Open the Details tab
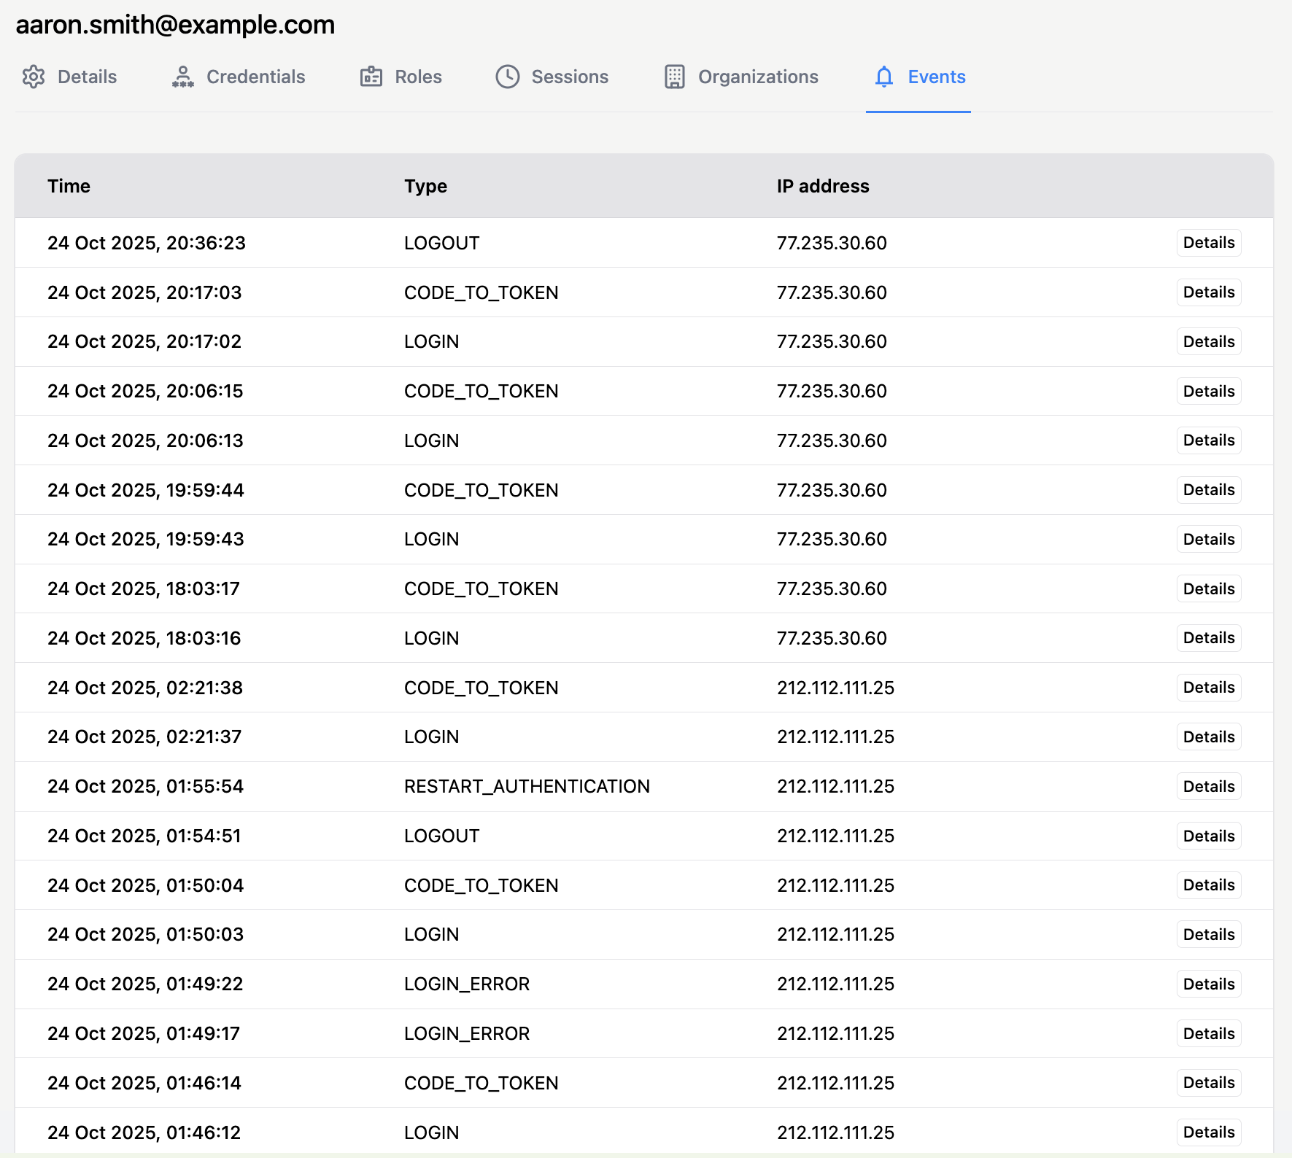This screenshot has width=1292, height=1158. pos(87,77)
